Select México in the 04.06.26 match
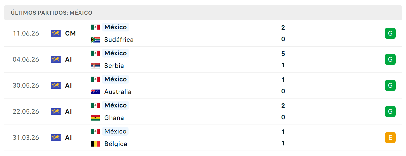Screen dimensions: 406x156 coord(115,53)
